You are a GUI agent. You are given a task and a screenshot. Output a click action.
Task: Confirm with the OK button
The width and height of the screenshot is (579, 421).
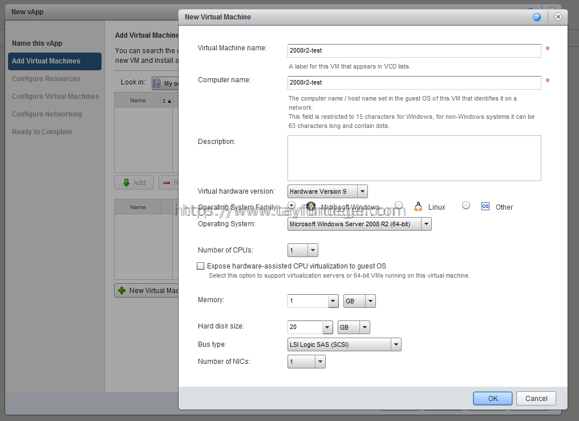coord(493,399)
